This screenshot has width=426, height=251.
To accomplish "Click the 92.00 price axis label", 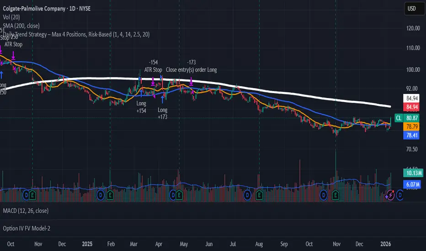I will (x=412, y=89).
